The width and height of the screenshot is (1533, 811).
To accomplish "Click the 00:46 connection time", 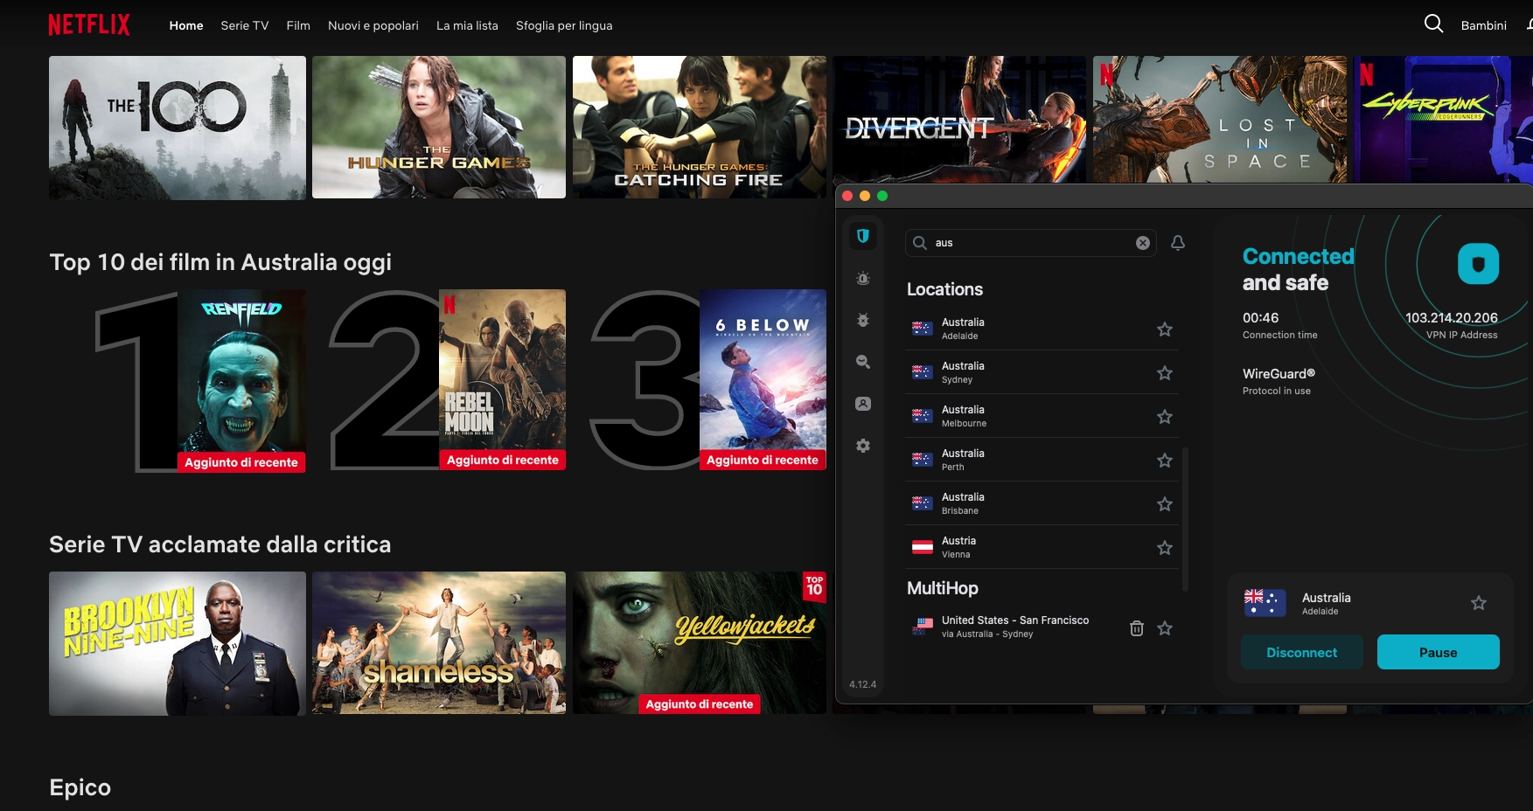I will pyautogui.click(x=1260, y=318).
